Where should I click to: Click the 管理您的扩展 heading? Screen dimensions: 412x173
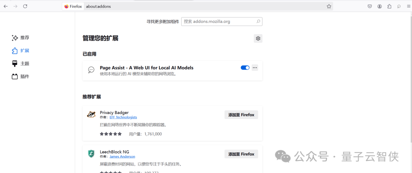click(x=100, y=38)
